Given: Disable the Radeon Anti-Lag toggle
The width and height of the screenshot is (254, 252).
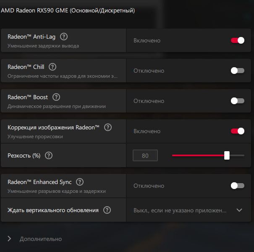Looking at the screenshot, I should (238, 40).
